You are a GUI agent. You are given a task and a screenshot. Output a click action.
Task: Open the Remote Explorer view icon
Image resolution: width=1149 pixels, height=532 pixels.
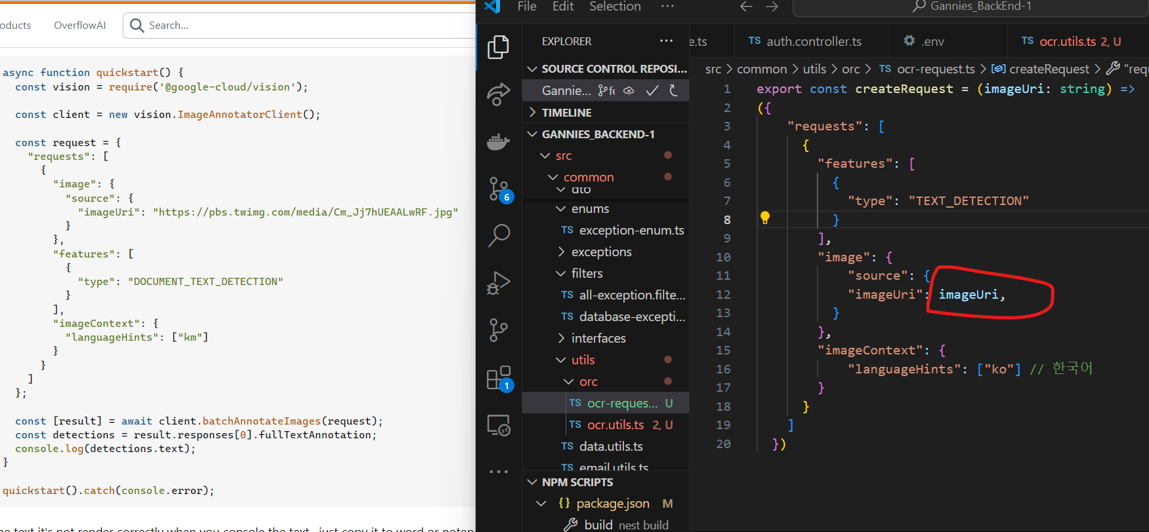(x=499, y=426)
